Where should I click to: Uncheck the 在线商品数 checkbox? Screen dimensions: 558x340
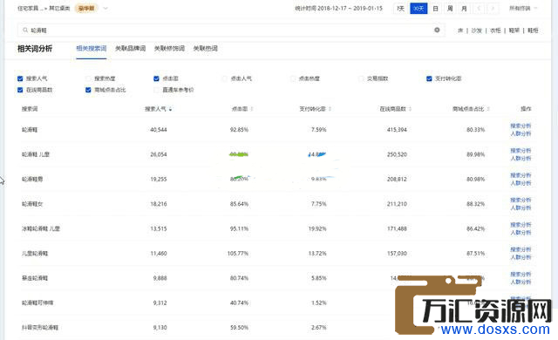pyautogui.click(x=20, y=90)
